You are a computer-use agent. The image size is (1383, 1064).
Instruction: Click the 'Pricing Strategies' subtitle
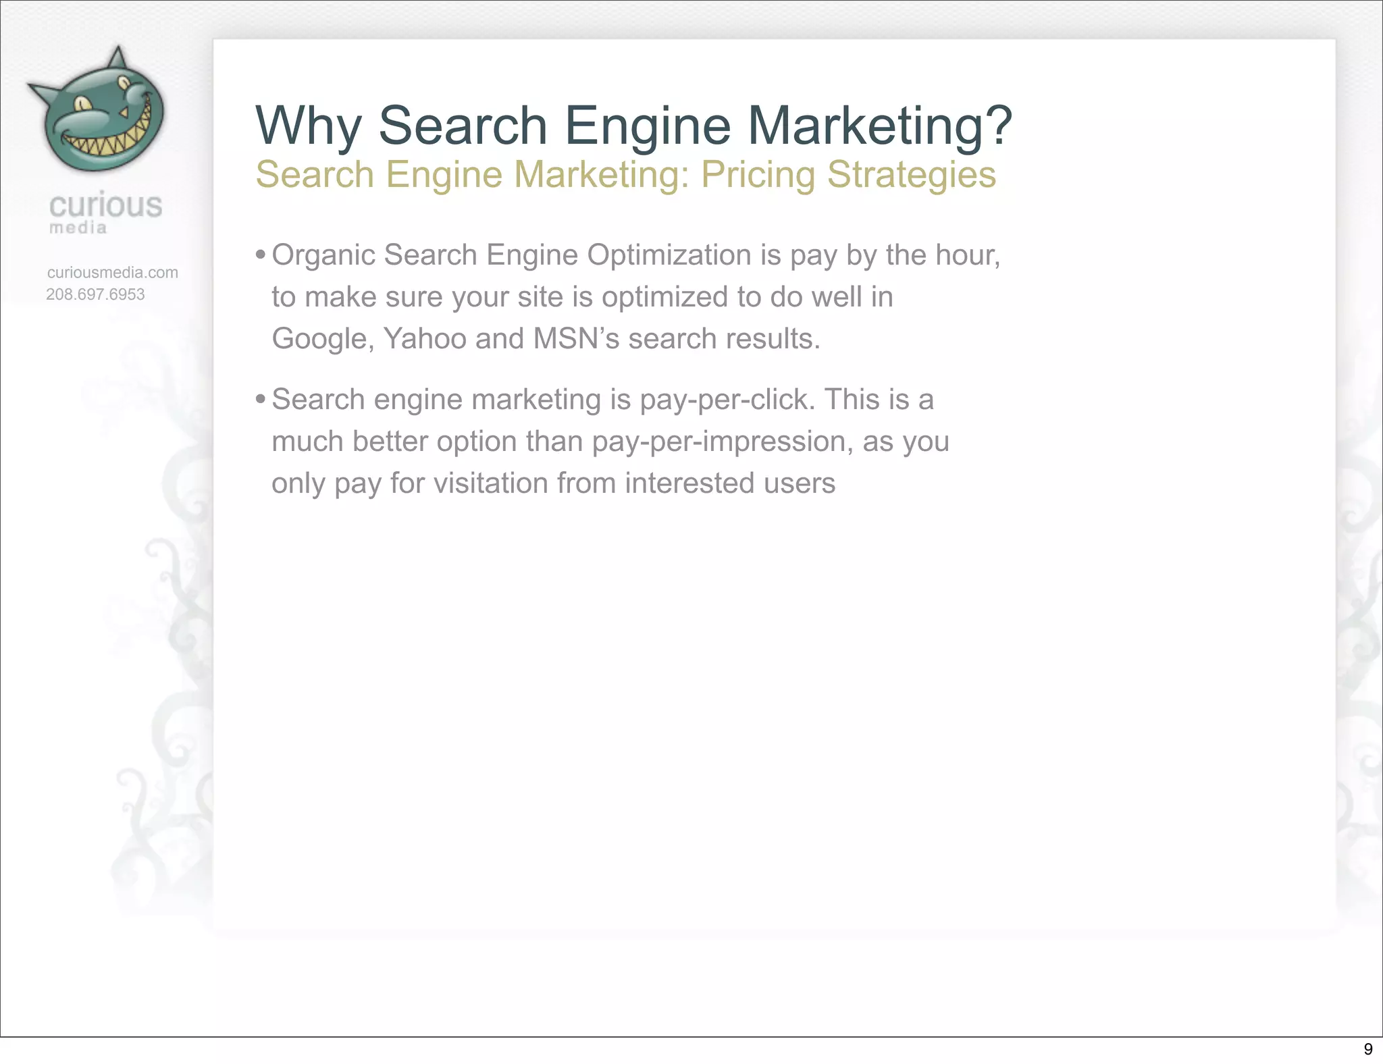848,175
